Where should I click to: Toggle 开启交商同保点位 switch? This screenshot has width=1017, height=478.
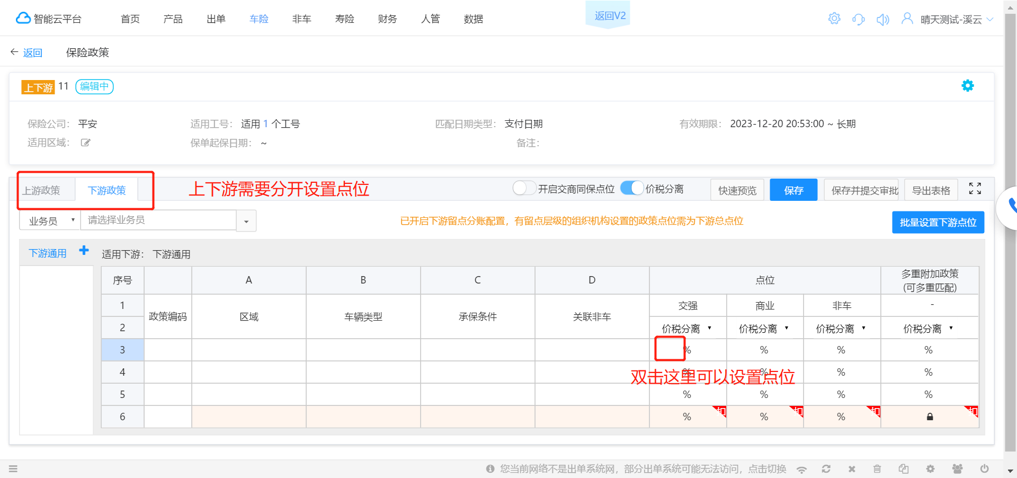[x=524, y=188]
